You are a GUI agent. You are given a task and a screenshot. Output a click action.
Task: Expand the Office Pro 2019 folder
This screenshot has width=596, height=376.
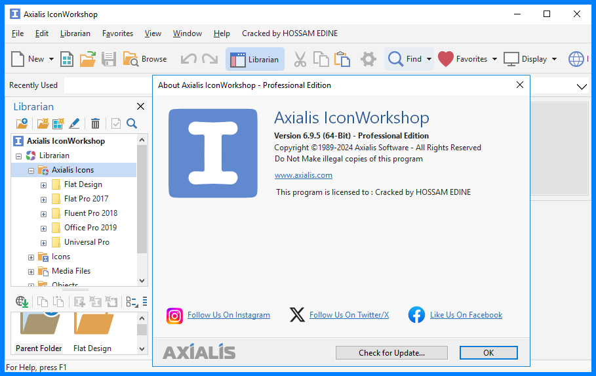(x=44, y=229)
